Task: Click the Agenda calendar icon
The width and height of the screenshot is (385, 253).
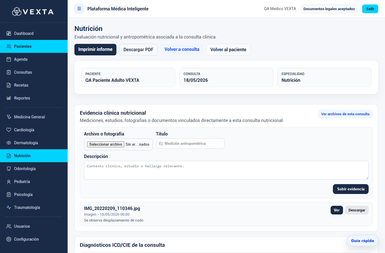Action: point(9,59)
